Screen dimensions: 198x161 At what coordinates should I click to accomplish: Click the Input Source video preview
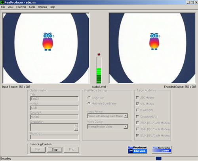(x=46, y=48)
